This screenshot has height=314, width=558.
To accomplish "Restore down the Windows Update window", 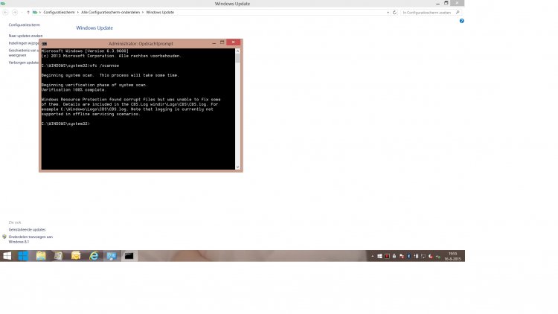I will 446,3.
